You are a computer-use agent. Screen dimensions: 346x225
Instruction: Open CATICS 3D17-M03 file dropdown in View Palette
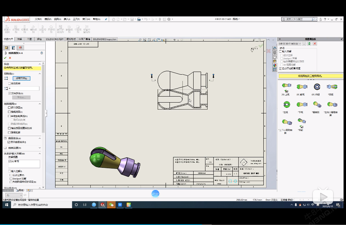coord(290,44)
